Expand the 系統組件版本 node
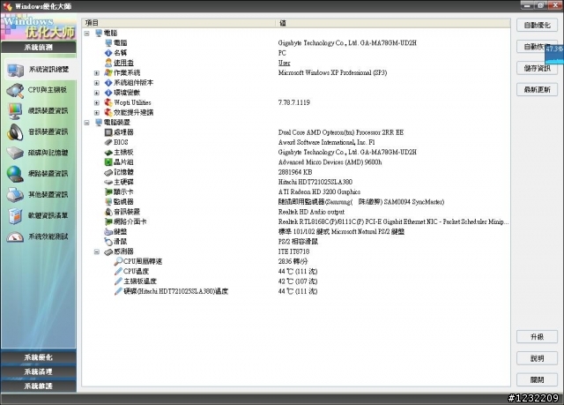This screenshot has width=564, height=405. (96, 83)
